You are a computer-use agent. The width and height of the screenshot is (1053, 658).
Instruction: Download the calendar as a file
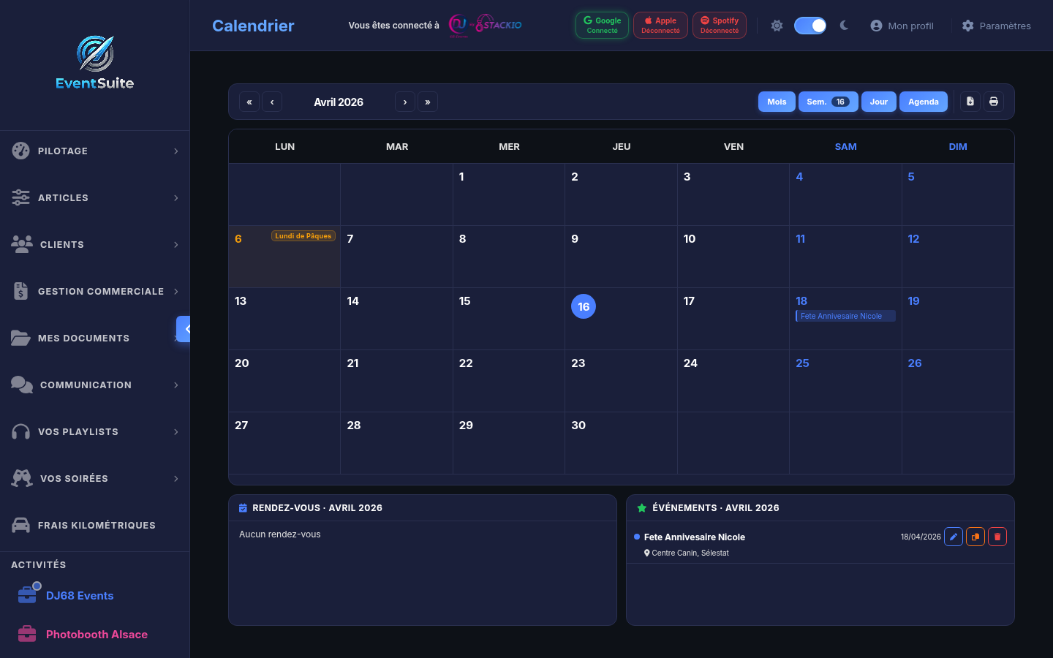point(970,102)
